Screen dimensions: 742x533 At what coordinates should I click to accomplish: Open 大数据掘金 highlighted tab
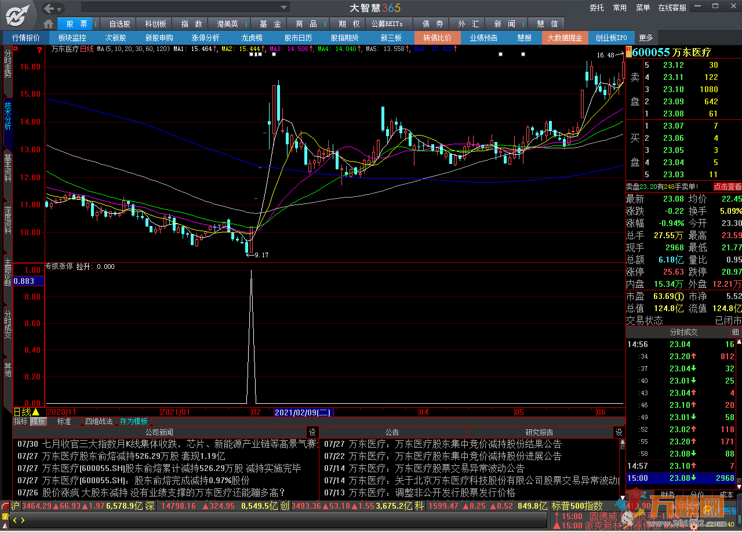[x=565, y=38]
